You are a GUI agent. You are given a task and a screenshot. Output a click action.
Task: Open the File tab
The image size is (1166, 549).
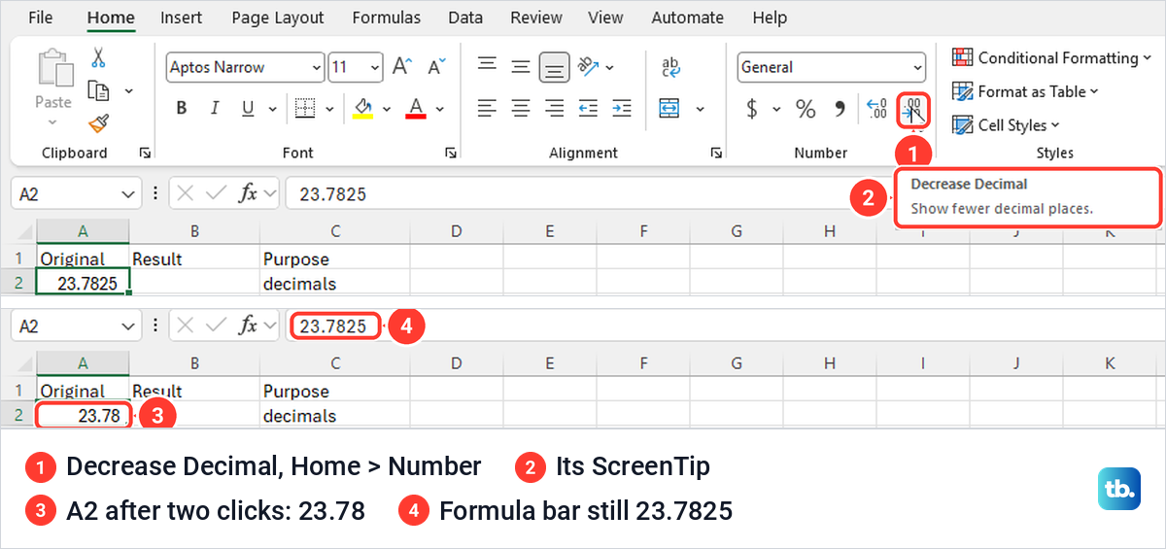41,17
